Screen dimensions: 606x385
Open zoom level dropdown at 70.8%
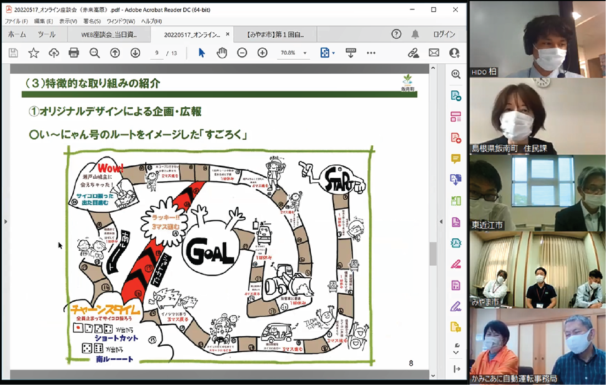click(x=305, y=53)
